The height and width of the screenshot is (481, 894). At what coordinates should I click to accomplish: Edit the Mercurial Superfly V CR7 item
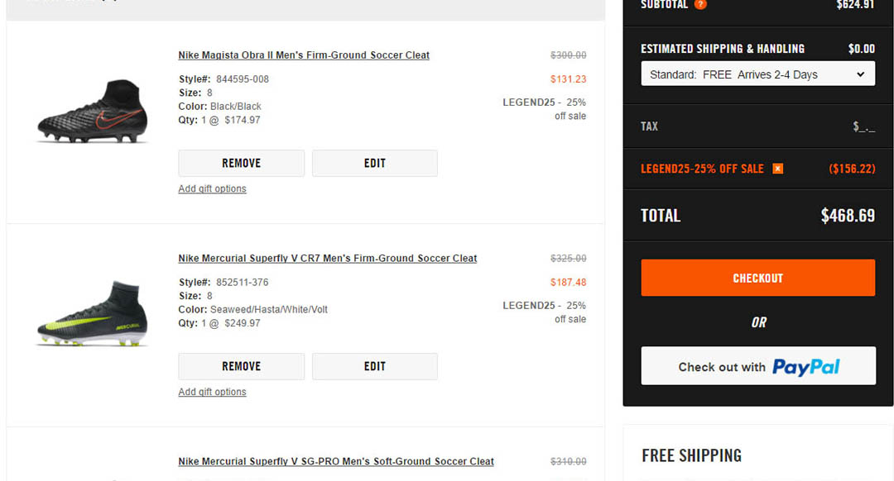[x=374, y=366]
